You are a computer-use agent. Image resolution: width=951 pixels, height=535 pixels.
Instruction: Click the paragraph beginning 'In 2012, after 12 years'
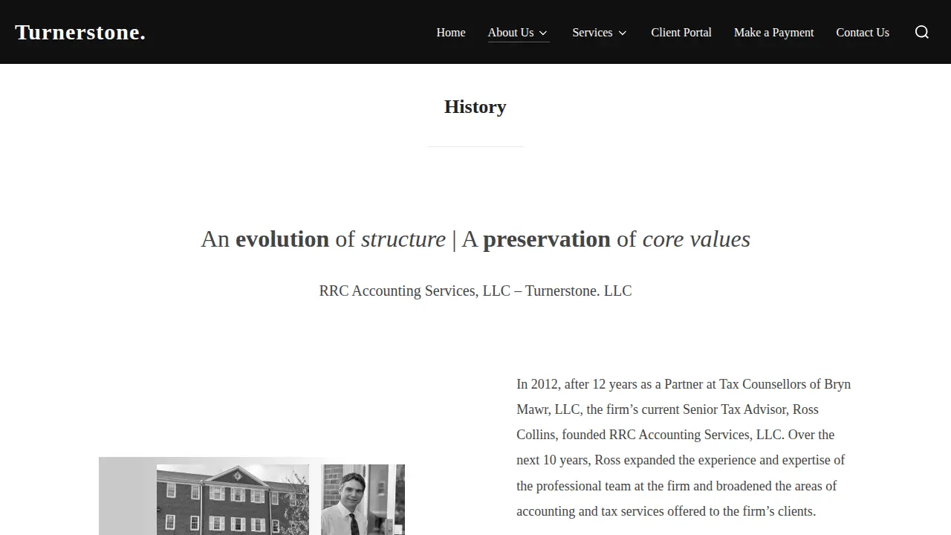click(x=684, y=447)
